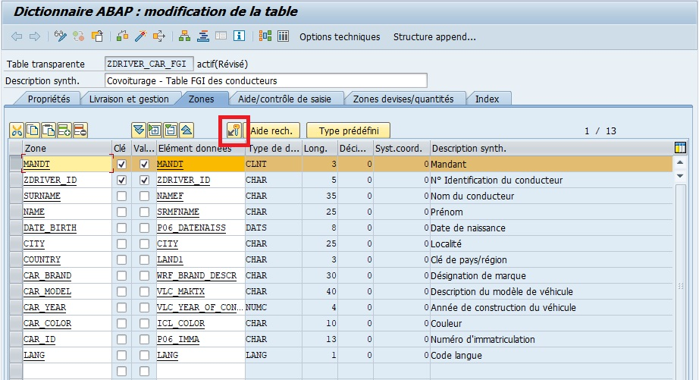Open table column settings icon
This screenshot has height=380, width=699.
tap(680, 148)
